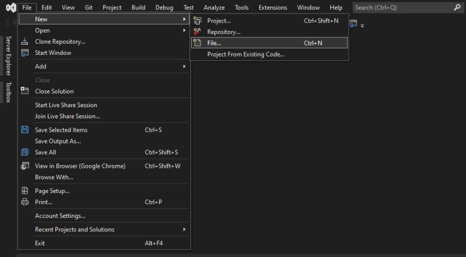The image size is (466, 257).
Task: Click the View in Browser icon
Action: [25, 166]
